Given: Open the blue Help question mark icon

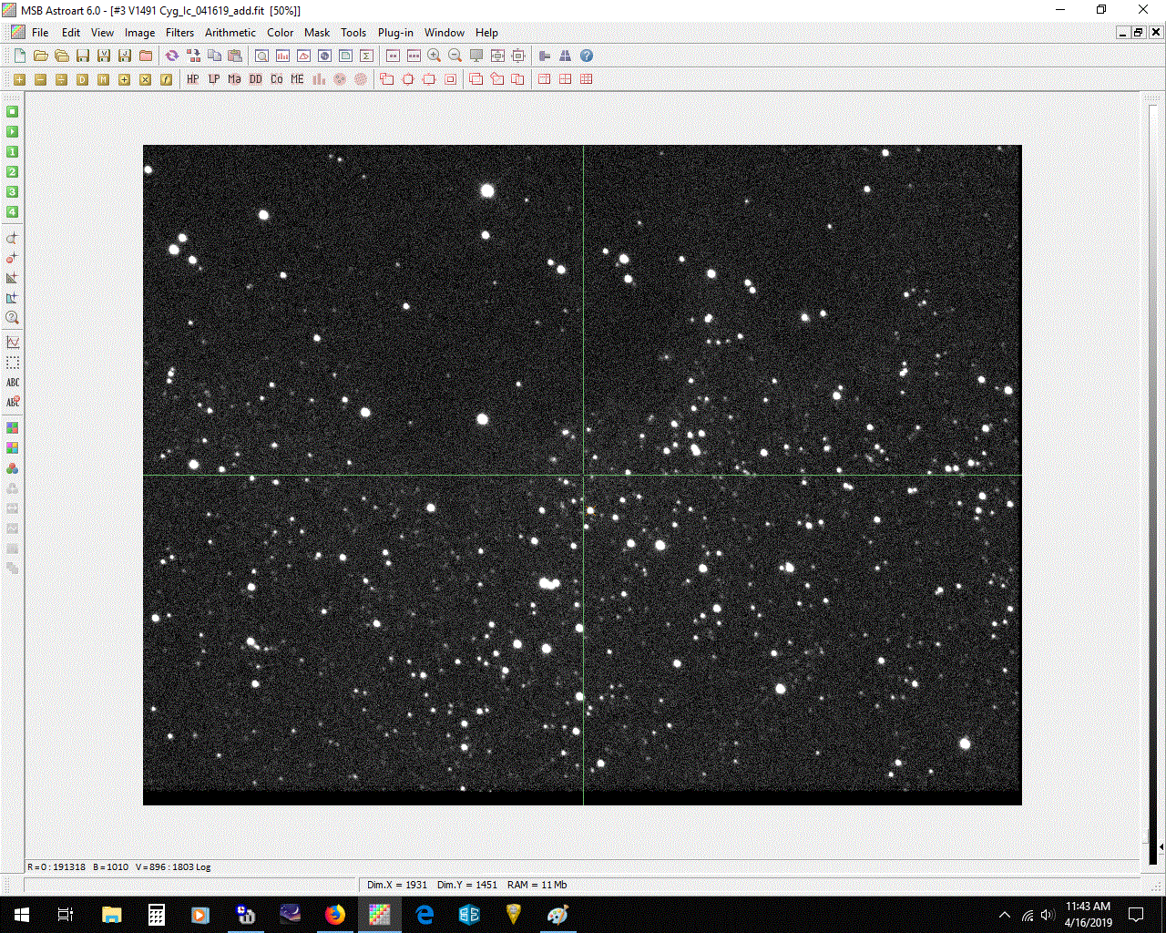Looking at the screenshot, I should 587,56.
